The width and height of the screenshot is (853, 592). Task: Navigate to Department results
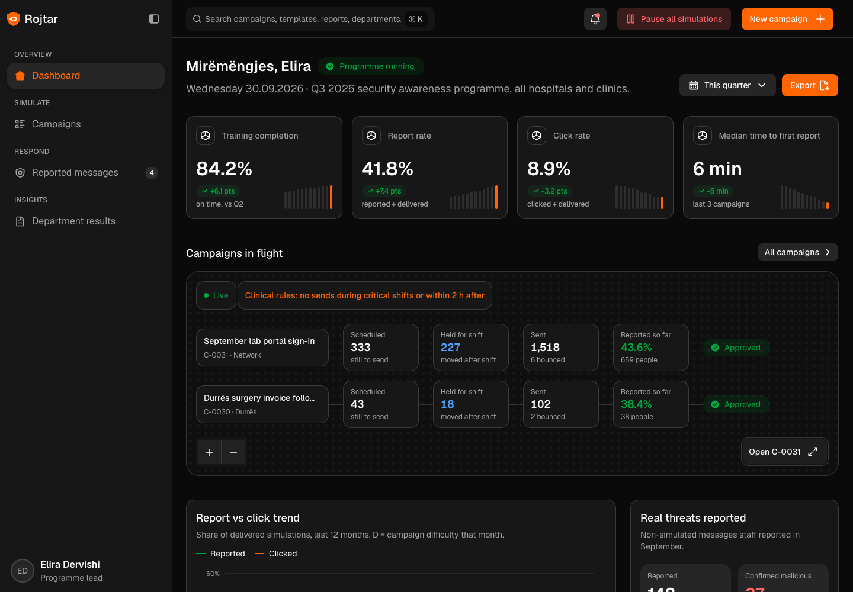[86, 221]
